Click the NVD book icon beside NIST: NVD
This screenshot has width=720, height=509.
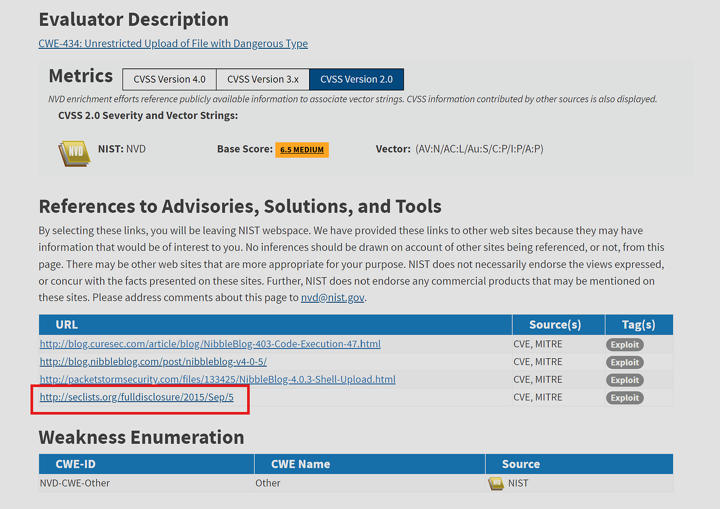(75, 153)
